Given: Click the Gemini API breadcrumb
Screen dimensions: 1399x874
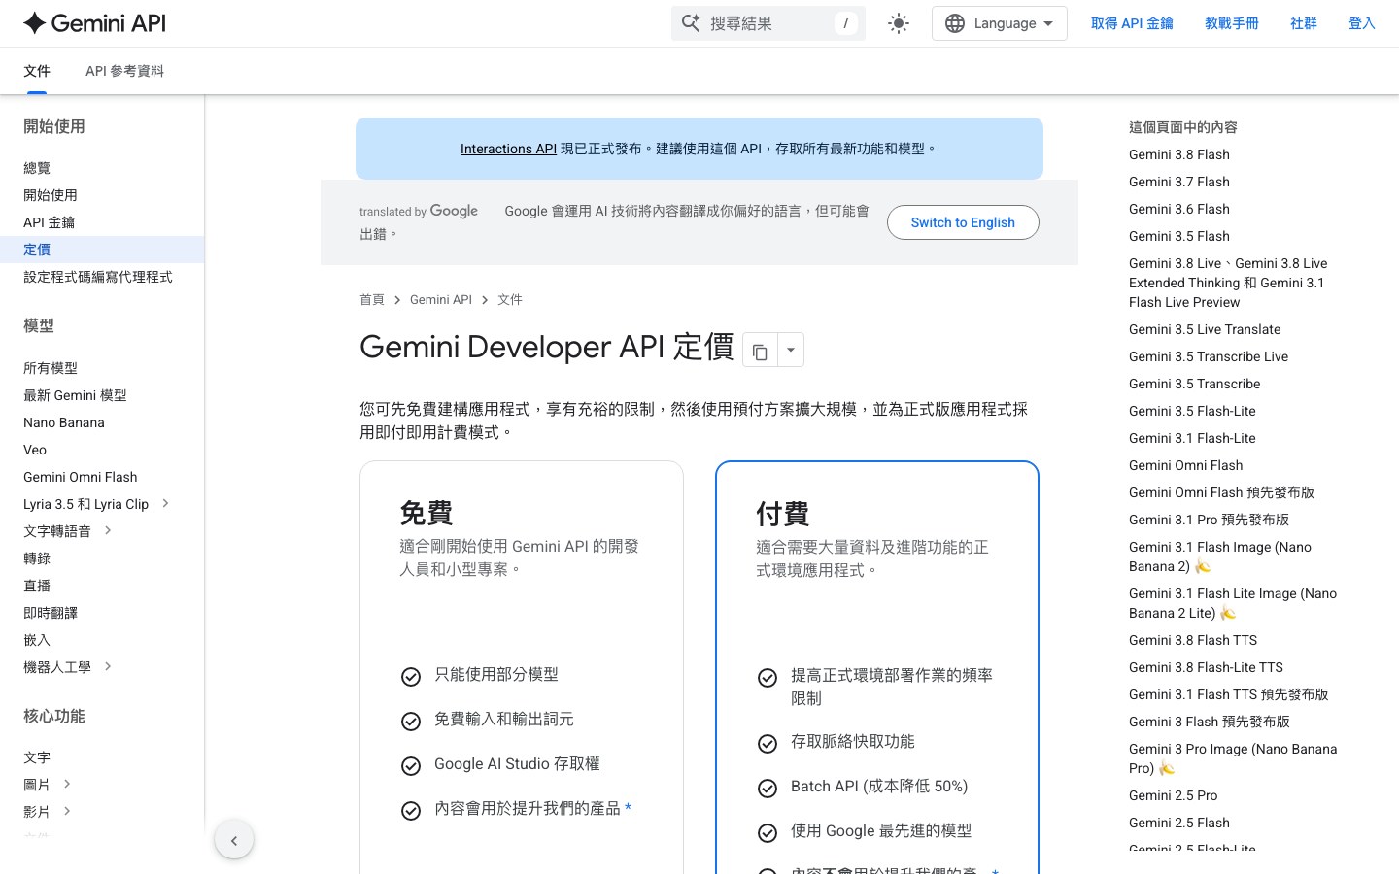Looking at the screenshot, I should point(441,300).
